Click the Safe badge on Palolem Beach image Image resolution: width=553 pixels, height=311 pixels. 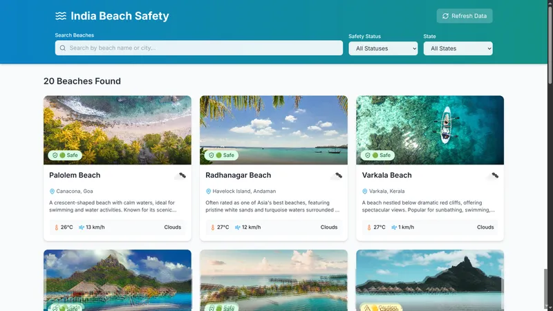65,155
